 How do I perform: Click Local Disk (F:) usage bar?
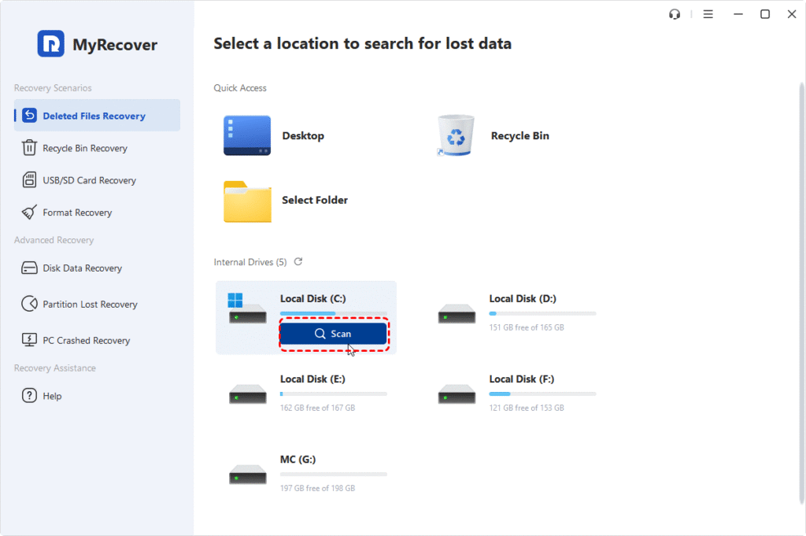coord(542,394)
